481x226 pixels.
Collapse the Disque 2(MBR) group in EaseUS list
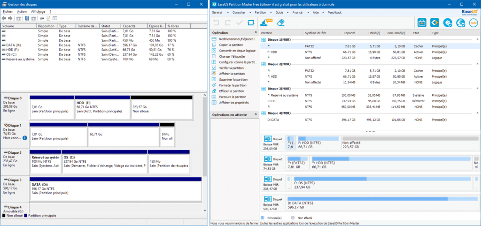[x=477, y=64]
